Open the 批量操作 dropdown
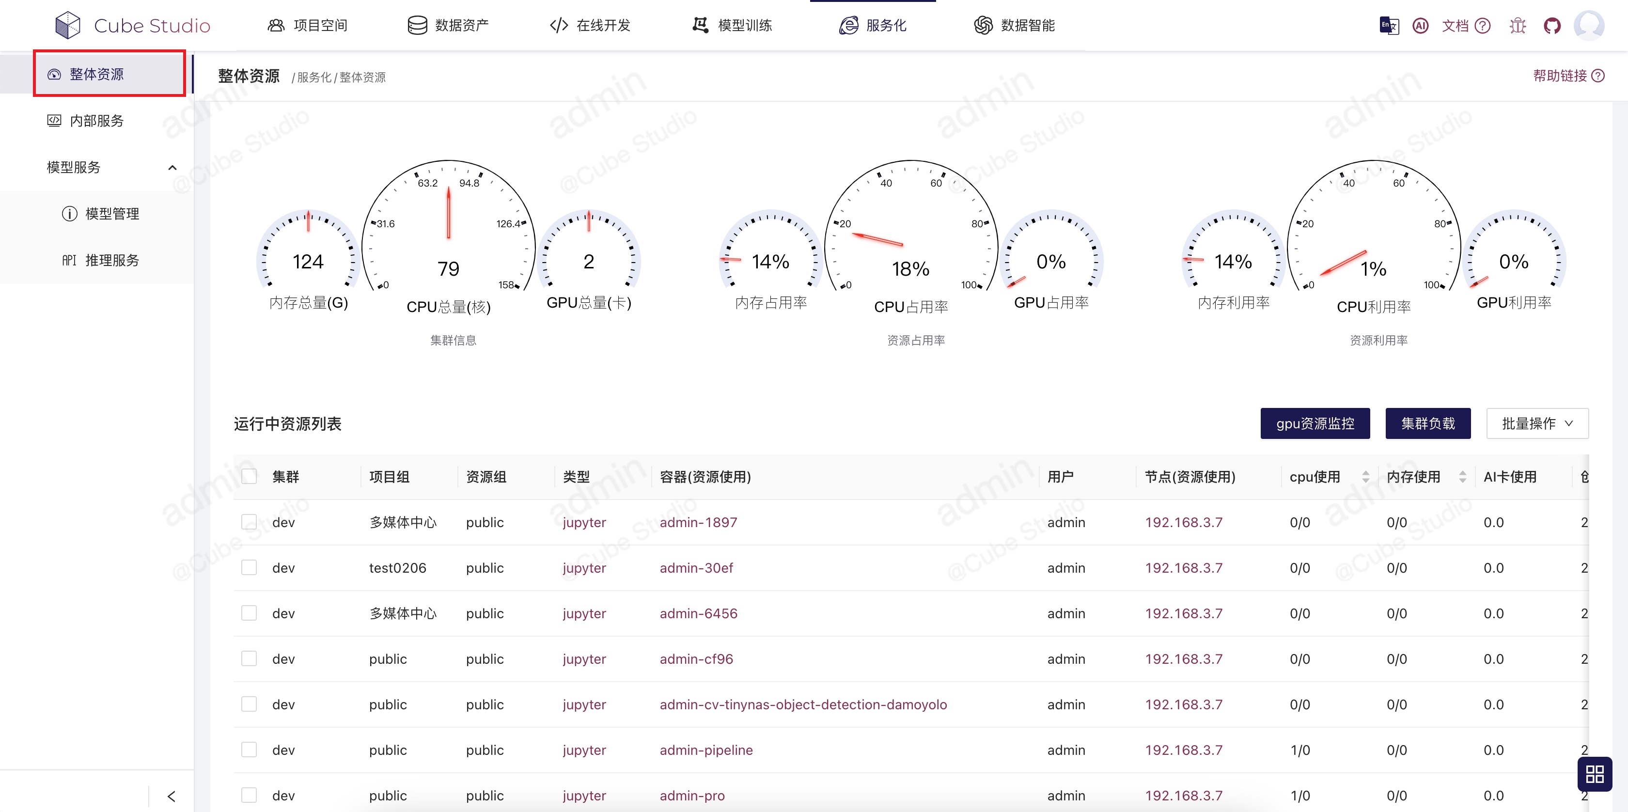Screen dimensions: 1628x812 point(1536,423)
